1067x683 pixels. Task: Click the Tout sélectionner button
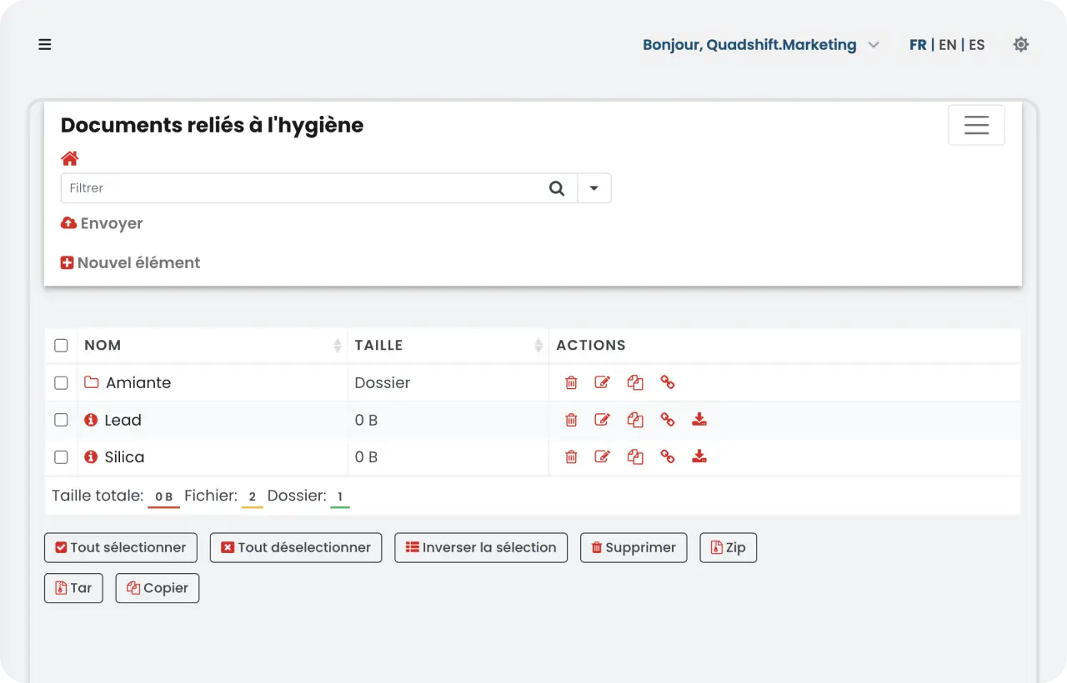121,547
